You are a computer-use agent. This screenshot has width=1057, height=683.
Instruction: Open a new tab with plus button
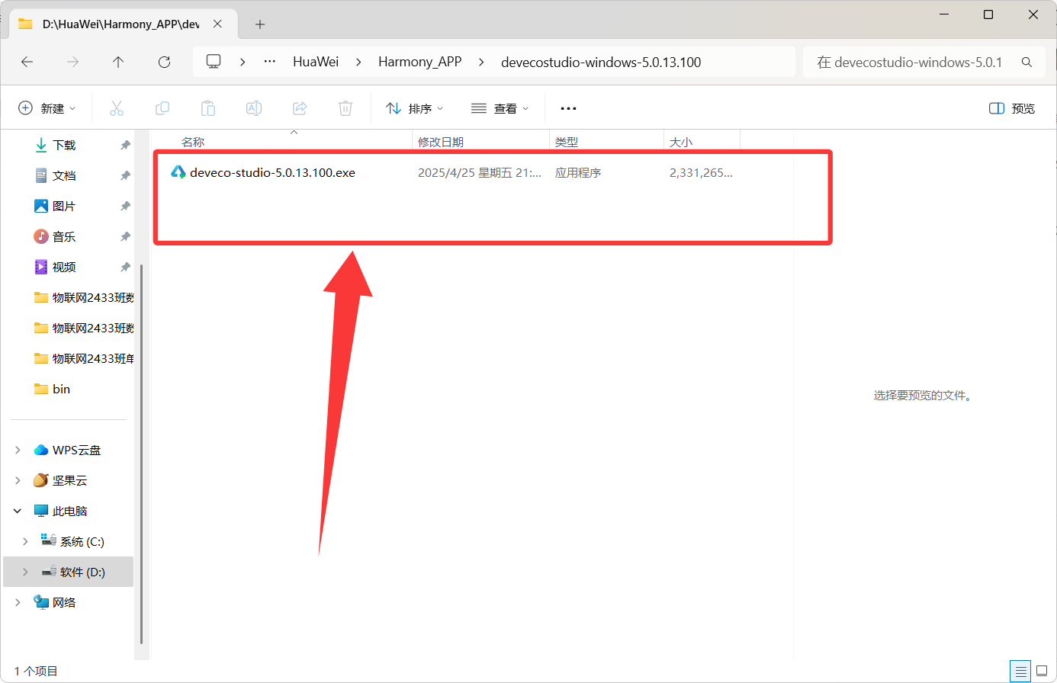[260, 24]
